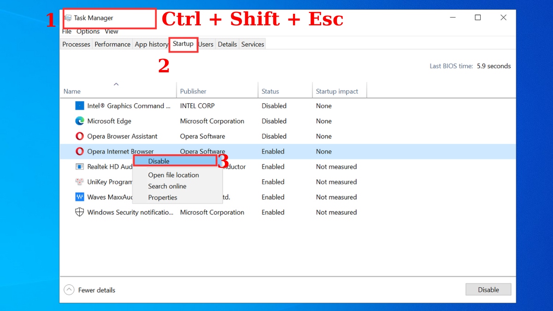Switch to the Users tab
Screen dimensions: 553x311
(206, 44)
